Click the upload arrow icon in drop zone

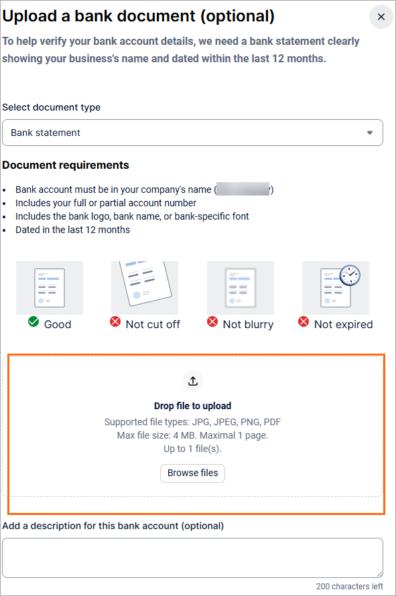(193, 381)
